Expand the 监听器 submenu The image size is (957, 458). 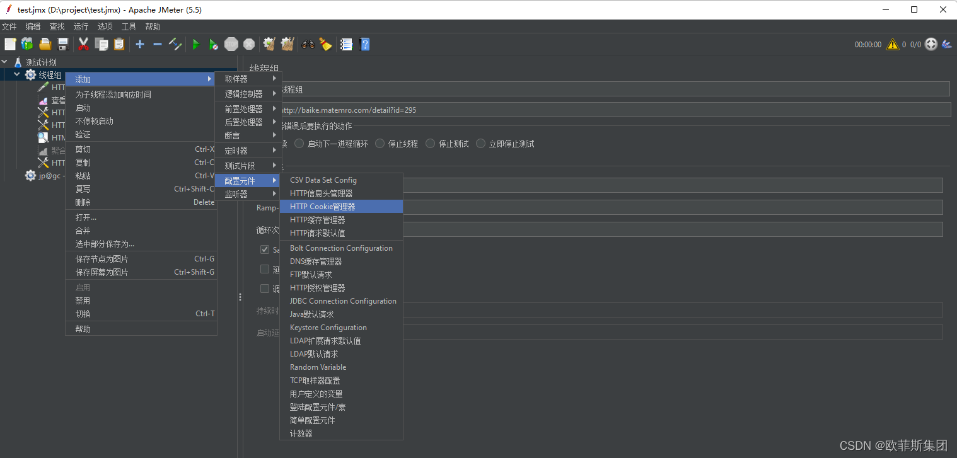pyautogui.click(x=247, y=194)
